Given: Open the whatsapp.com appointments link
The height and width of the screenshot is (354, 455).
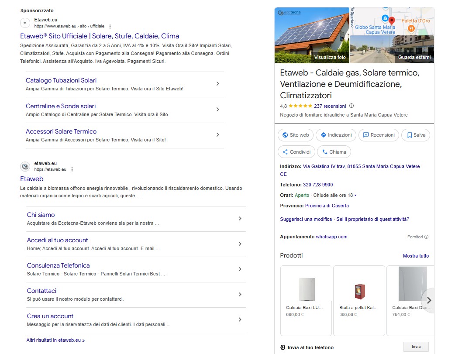Looking at the screenshot, I should (331, 237).
